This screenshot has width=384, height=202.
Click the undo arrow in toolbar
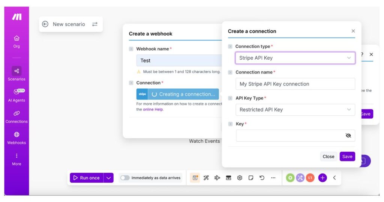pos(262,178)
